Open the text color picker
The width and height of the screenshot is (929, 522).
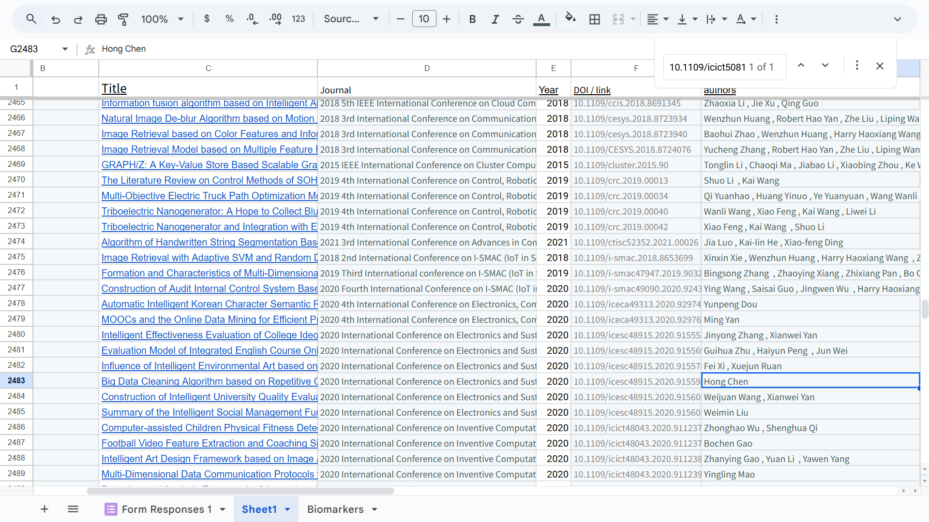pos(541,19)
